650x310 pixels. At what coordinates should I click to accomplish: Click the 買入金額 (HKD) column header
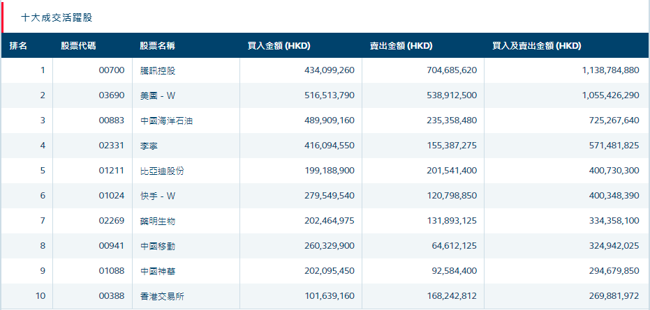[279, 46]
